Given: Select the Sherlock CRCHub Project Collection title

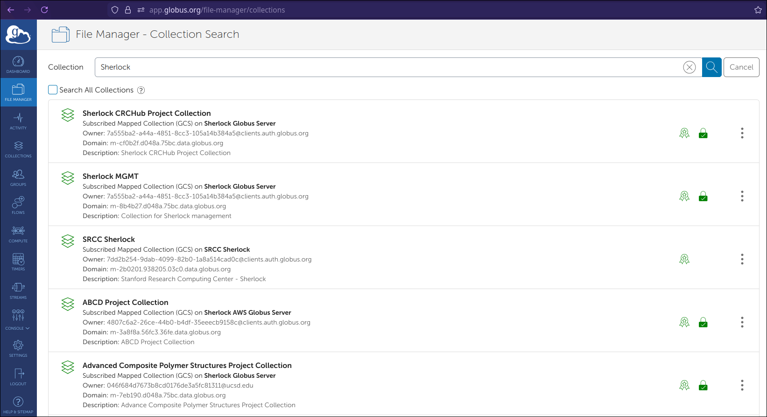Looking at the screenshot, I should pos(147,113).
